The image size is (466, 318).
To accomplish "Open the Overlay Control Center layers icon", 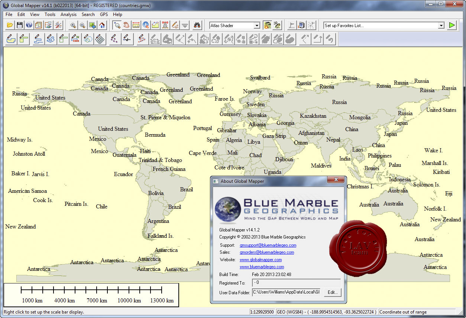I will tap(48, 25).
